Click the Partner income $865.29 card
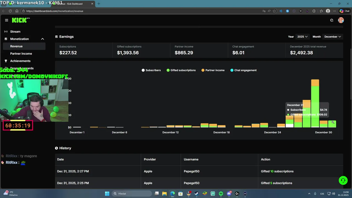352x198 pixels. point(199,50)
